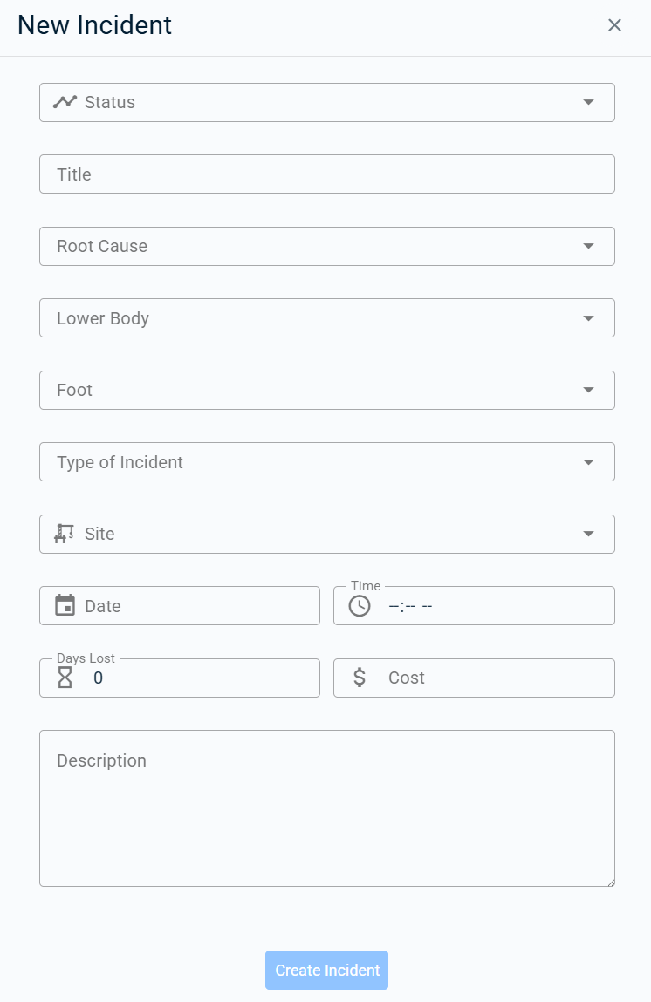Image resolution: width=651 pixels, height=1002 pixels.
Task: Open the Lower Body dropdown
Action: pos(326,317)
